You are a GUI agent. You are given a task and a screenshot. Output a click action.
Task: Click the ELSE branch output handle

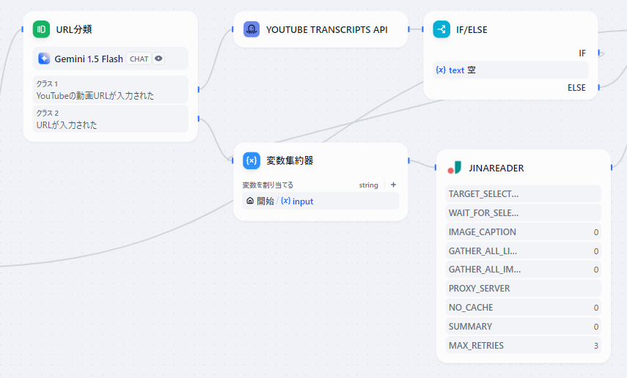pyautogui.click(x=598, y=87)
